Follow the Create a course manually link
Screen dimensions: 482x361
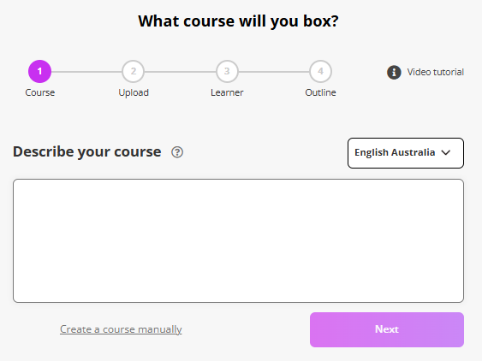tap(121, 329)
